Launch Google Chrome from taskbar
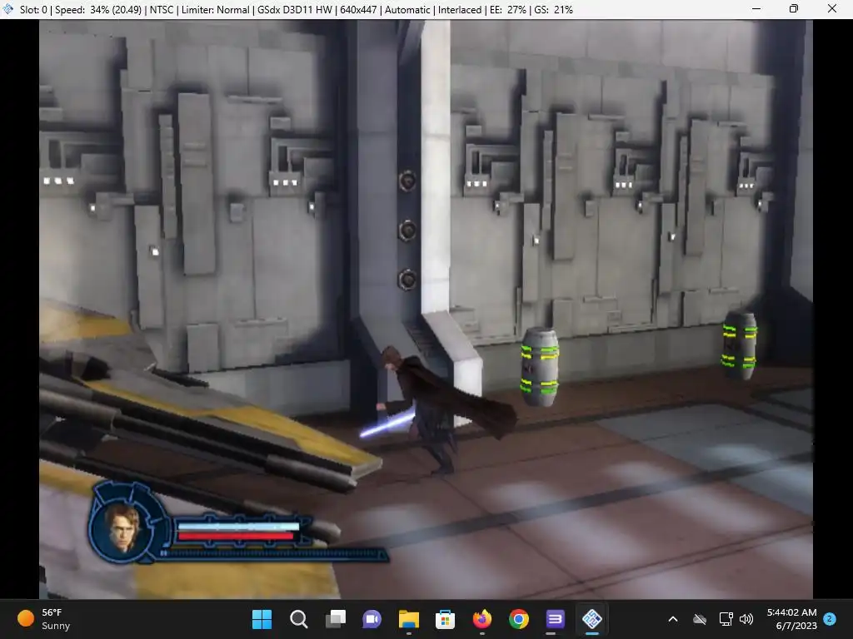853x639 pixels. (x=518, y=619)
